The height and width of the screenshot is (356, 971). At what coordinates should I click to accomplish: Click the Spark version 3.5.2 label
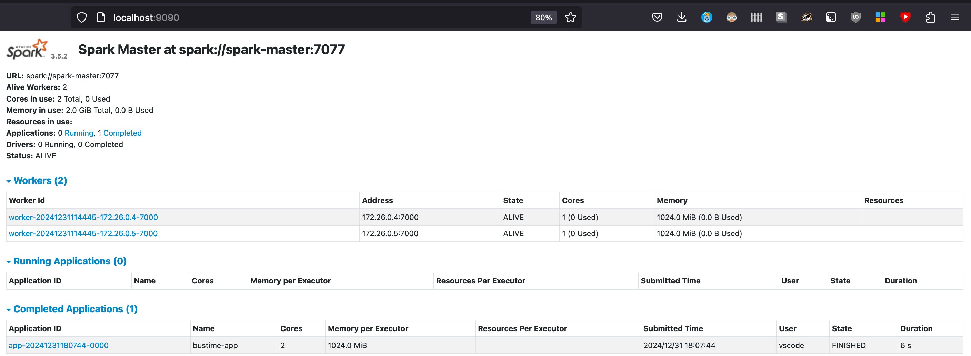coord(59,56)
